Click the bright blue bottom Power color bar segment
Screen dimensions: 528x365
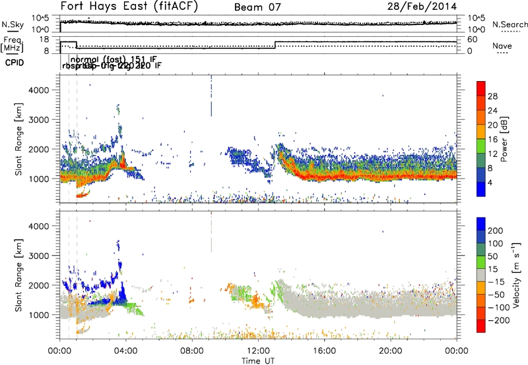point(481,189)
